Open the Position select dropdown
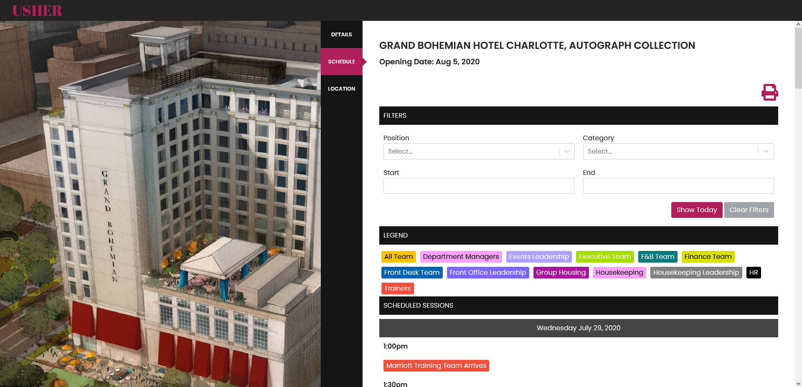The height and width of the screenshot is (387, 802). coord(479,152)
